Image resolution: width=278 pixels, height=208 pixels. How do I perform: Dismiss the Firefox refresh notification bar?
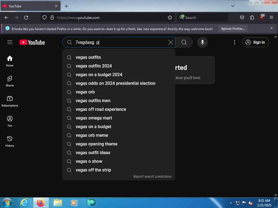pyautogui.click(x=271, y=28)
